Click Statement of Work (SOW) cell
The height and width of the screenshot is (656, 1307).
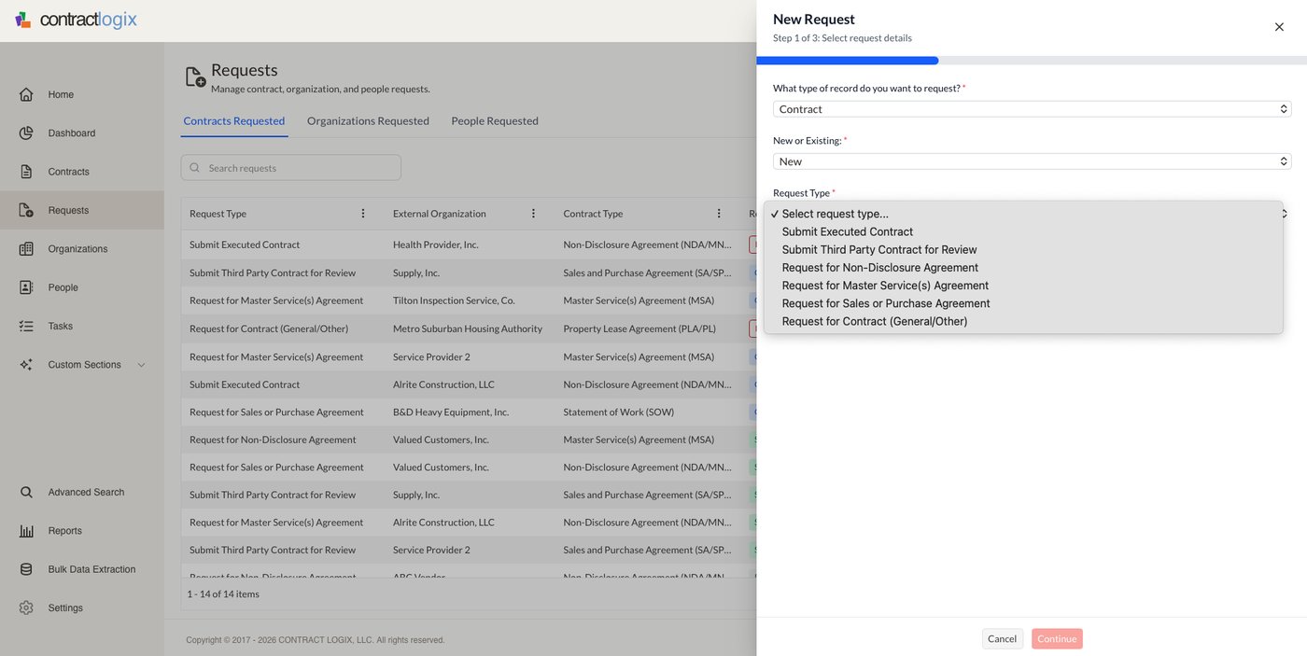coord(619,412)
